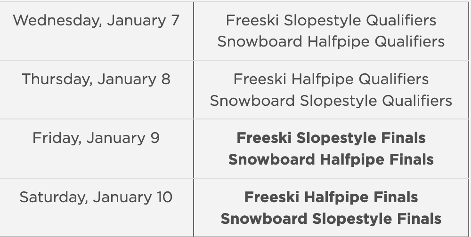The height and width of the screenshot is (237, 471).
Task: Select the Snowboard Halfpipe Qualifiers line
Action: [331, 41]
